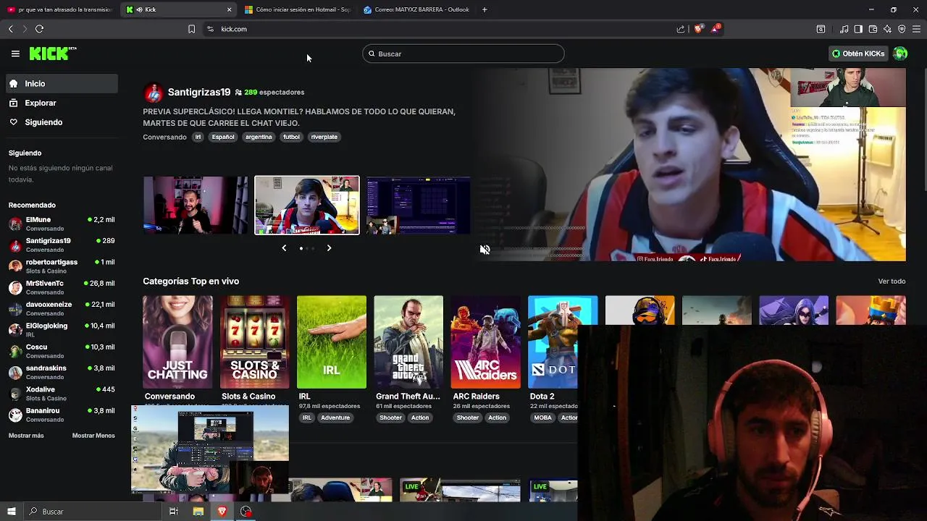Select Siguiendo in the sidebar

click(x=62, y=122)
